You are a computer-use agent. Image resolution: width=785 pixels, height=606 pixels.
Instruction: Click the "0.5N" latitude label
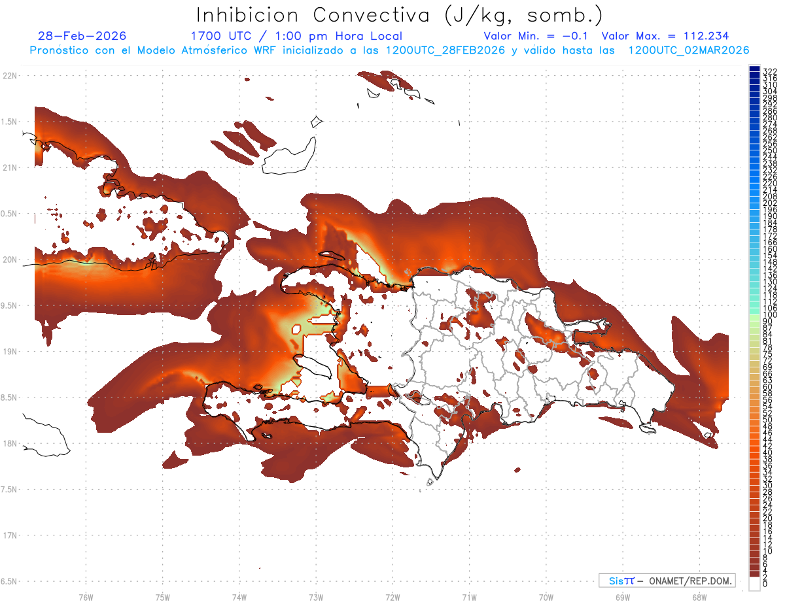9,214
